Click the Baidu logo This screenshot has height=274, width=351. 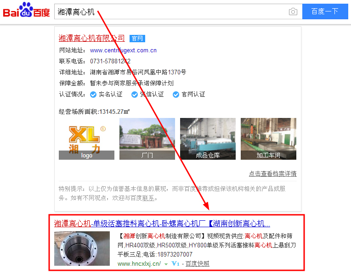26,11
